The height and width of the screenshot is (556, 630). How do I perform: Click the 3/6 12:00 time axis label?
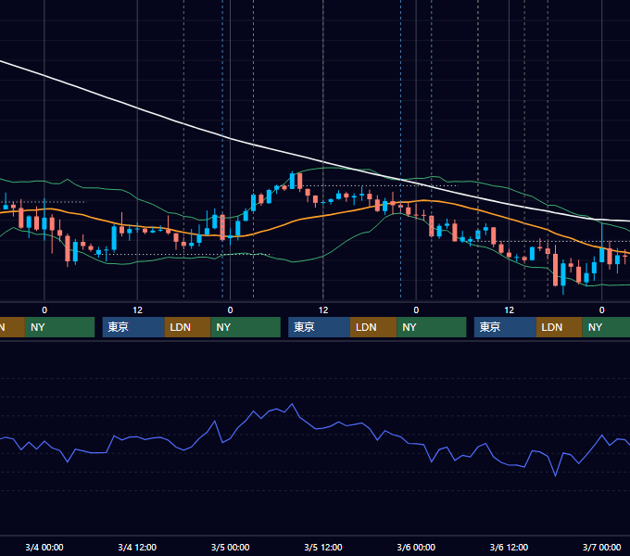tap(509, 547)
